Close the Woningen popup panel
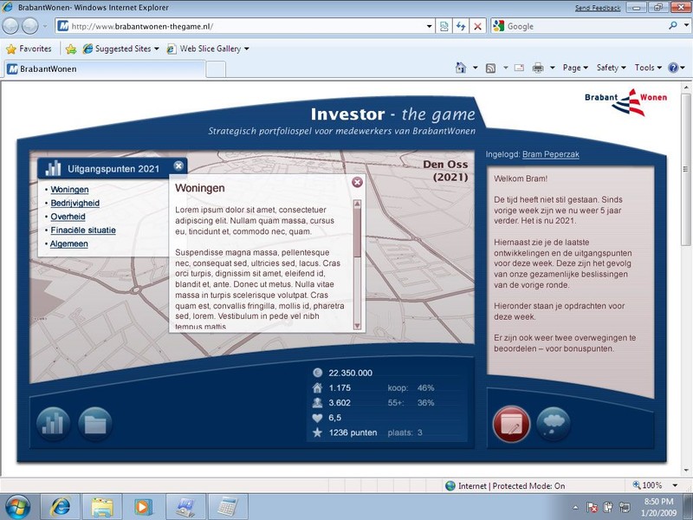693x520 pixels. click(357, 182)
